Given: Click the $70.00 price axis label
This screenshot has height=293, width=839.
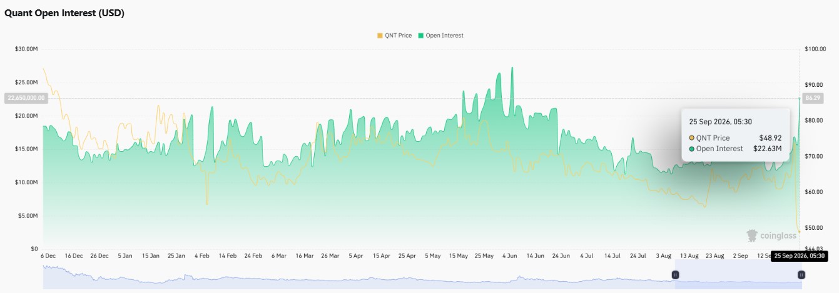Looking at the screenshot, I should tap(812, 156).
